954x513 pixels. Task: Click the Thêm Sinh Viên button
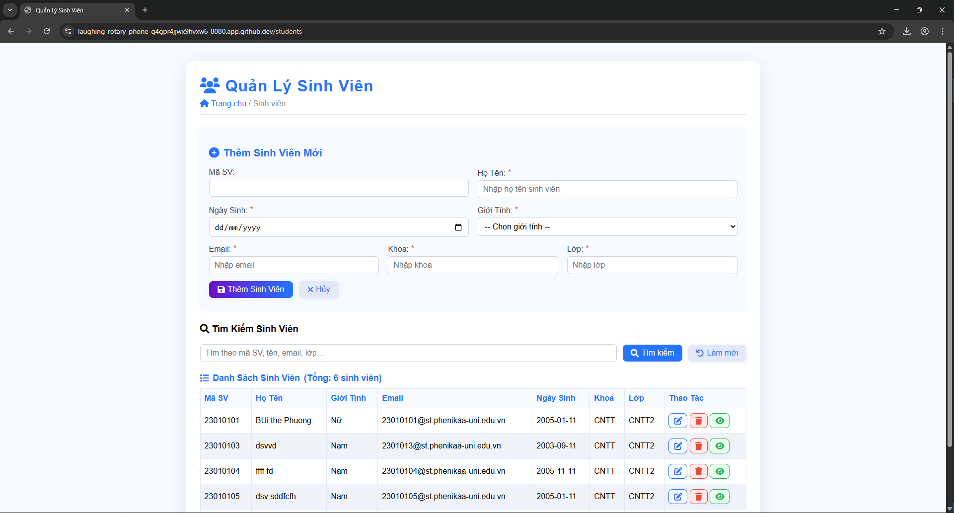[251, 290]
